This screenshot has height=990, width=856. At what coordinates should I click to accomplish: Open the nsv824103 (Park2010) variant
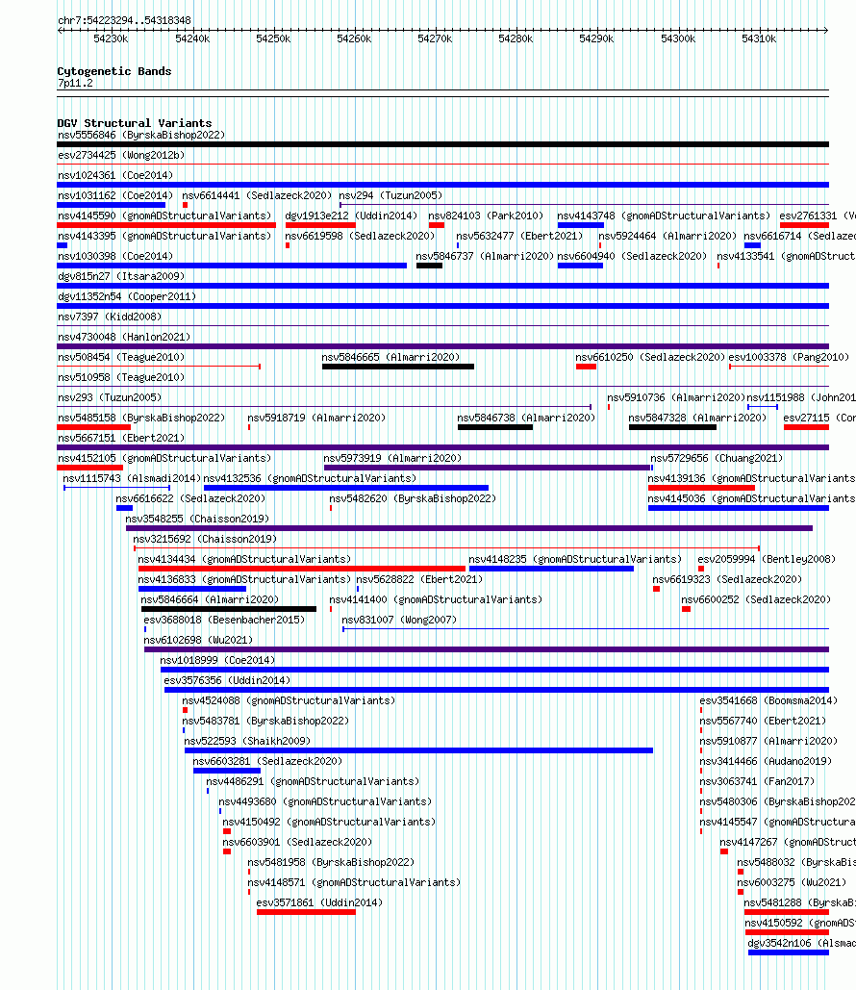click(486, 216)
